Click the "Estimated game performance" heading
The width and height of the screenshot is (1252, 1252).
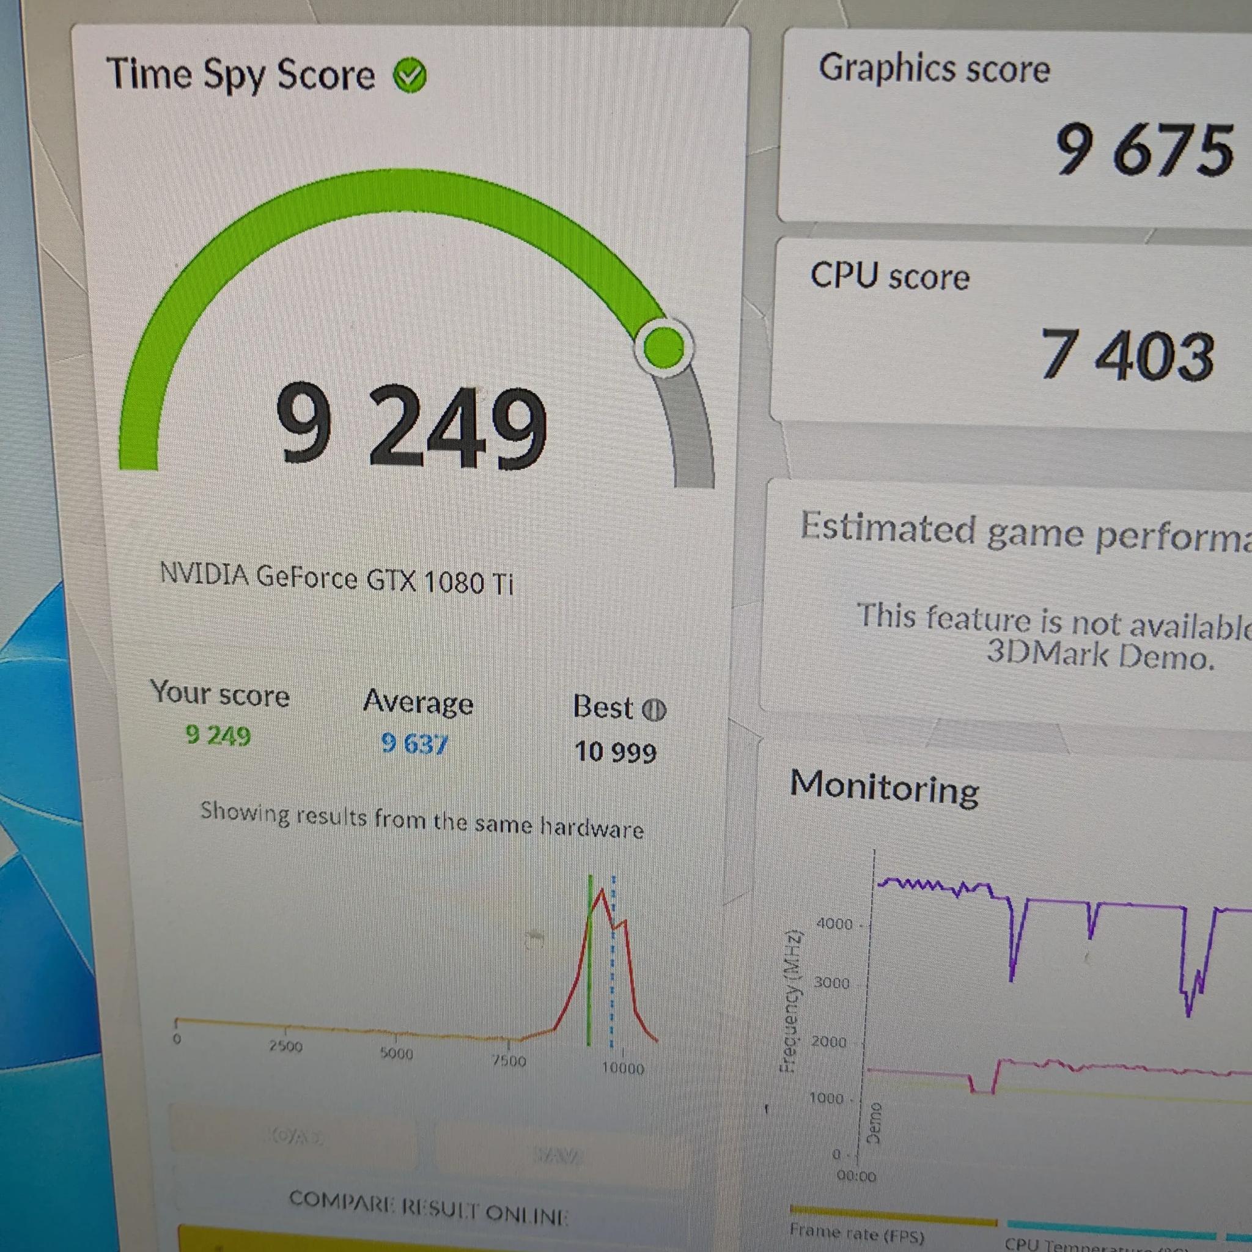1026,532
